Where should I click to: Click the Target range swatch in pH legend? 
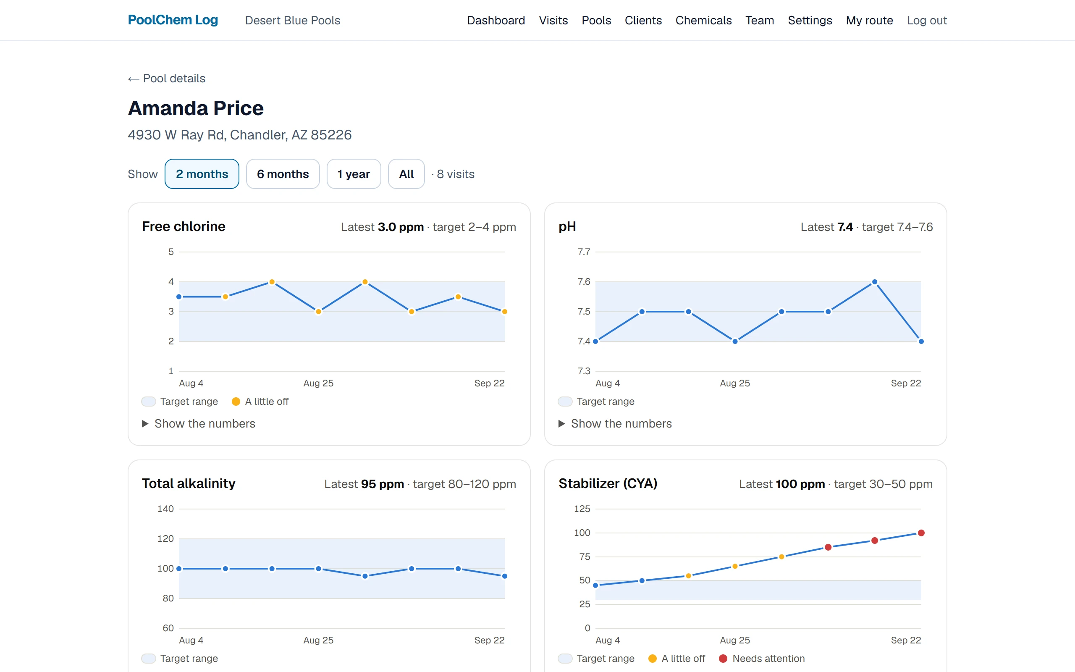click(565, 402)
